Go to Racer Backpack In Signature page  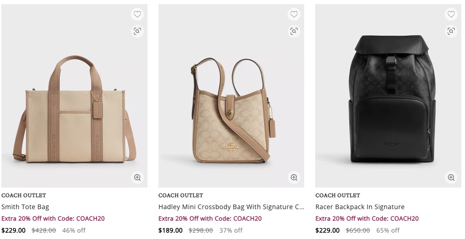360,207
